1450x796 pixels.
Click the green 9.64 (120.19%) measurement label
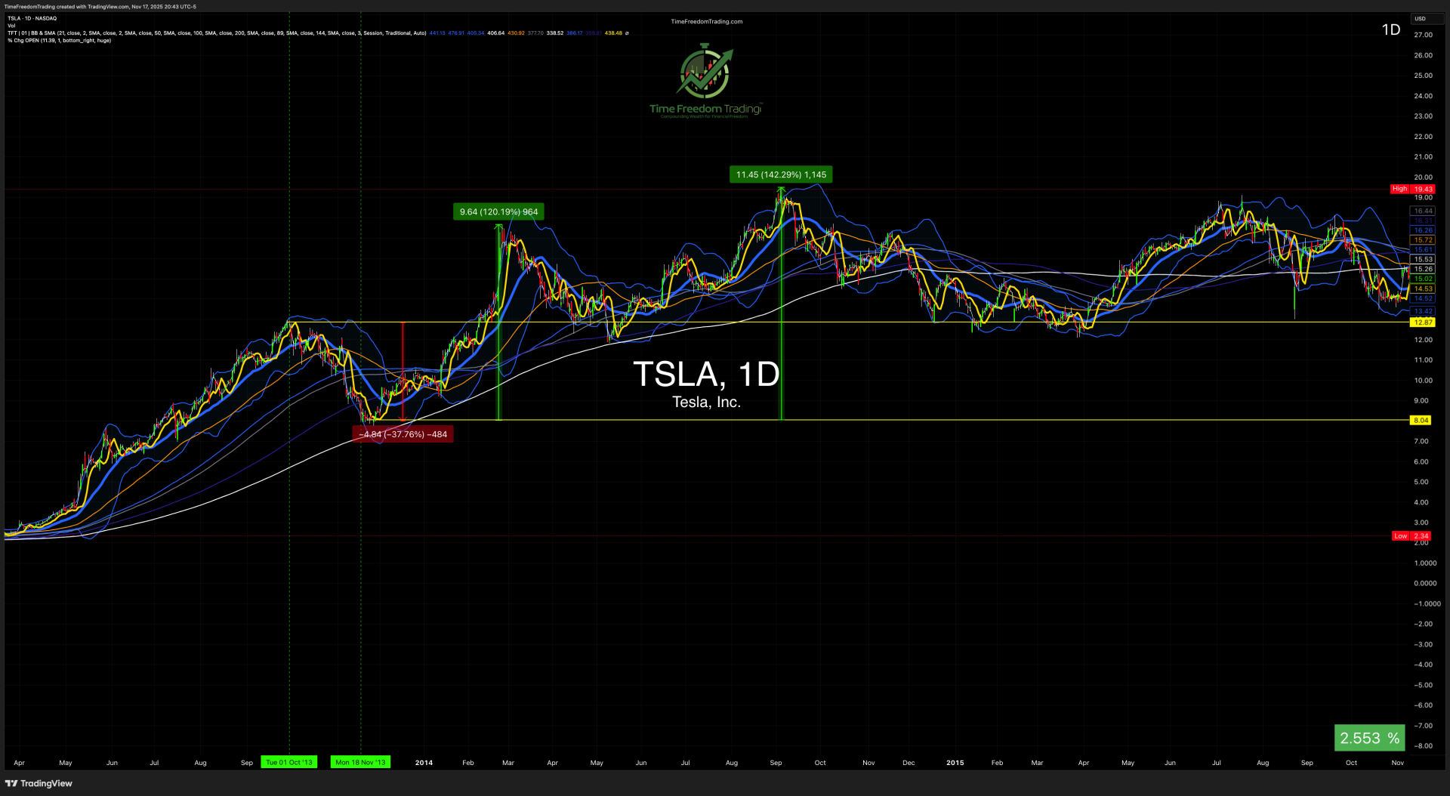point(498,212)
